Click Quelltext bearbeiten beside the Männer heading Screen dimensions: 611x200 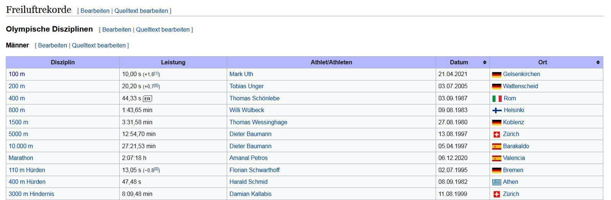pos(99,45)
